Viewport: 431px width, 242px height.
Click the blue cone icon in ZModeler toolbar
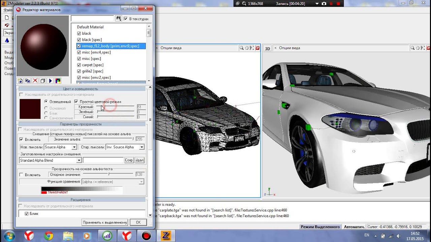[x=7, y=40]
